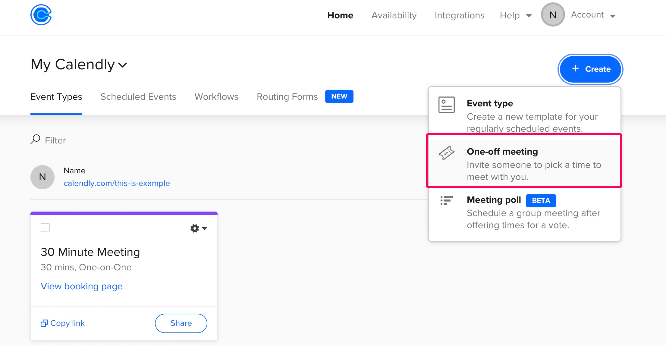Image resolution: width=666 pixels, height=346 pixels.
Task: Click View booking page link
Action: point(82,286)
